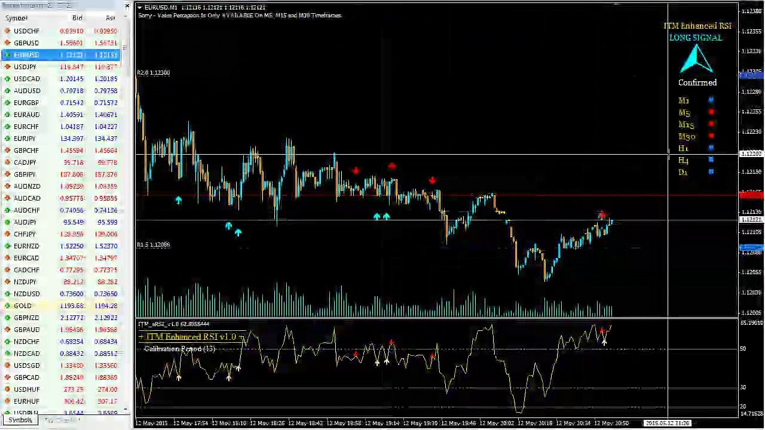The width and height of the screenshot is (765, 430).
Task: Click the arrow icon beside EURCHF
Action: (7, 127)
